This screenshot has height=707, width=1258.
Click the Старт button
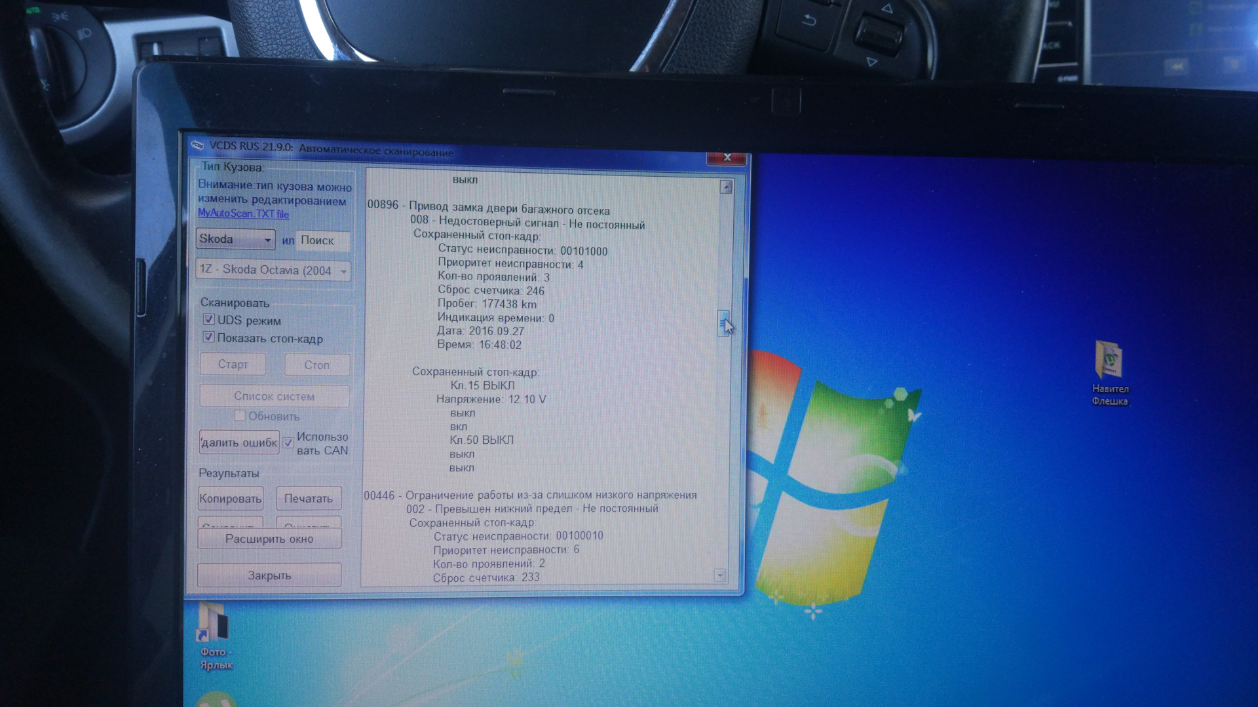pos(233,364)
